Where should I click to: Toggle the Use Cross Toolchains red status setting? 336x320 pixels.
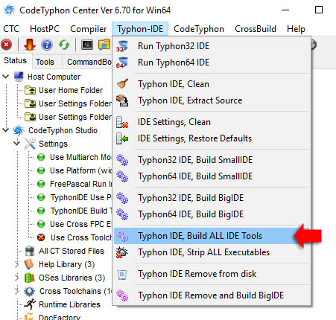[x=41, y=237]
